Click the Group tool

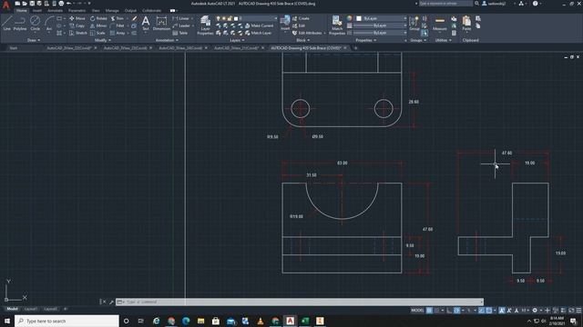(414, 24)
